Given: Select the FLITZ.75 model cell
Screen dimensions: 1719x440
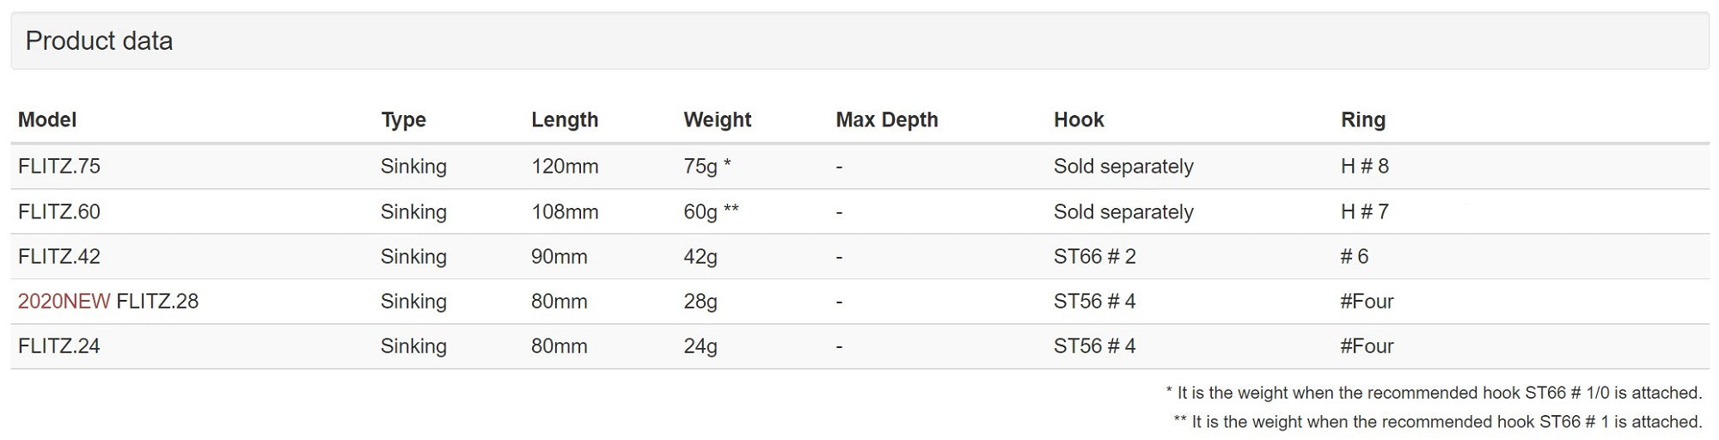Looking at the screenshot, I should 59,167.
